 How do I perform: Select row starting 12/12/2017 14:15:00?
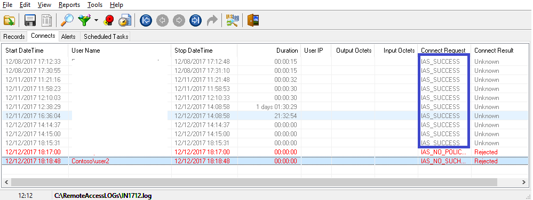[x=266, y=134]
